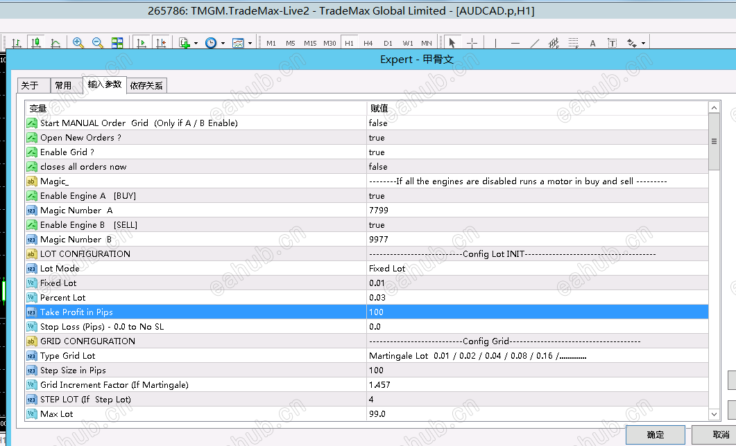Click the 赋值 column header
Screen dimensions: 736x446
(x=538, y=108)
